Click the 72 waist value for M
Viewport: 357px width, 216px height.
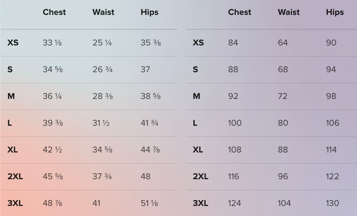click(x=283, y=96)
